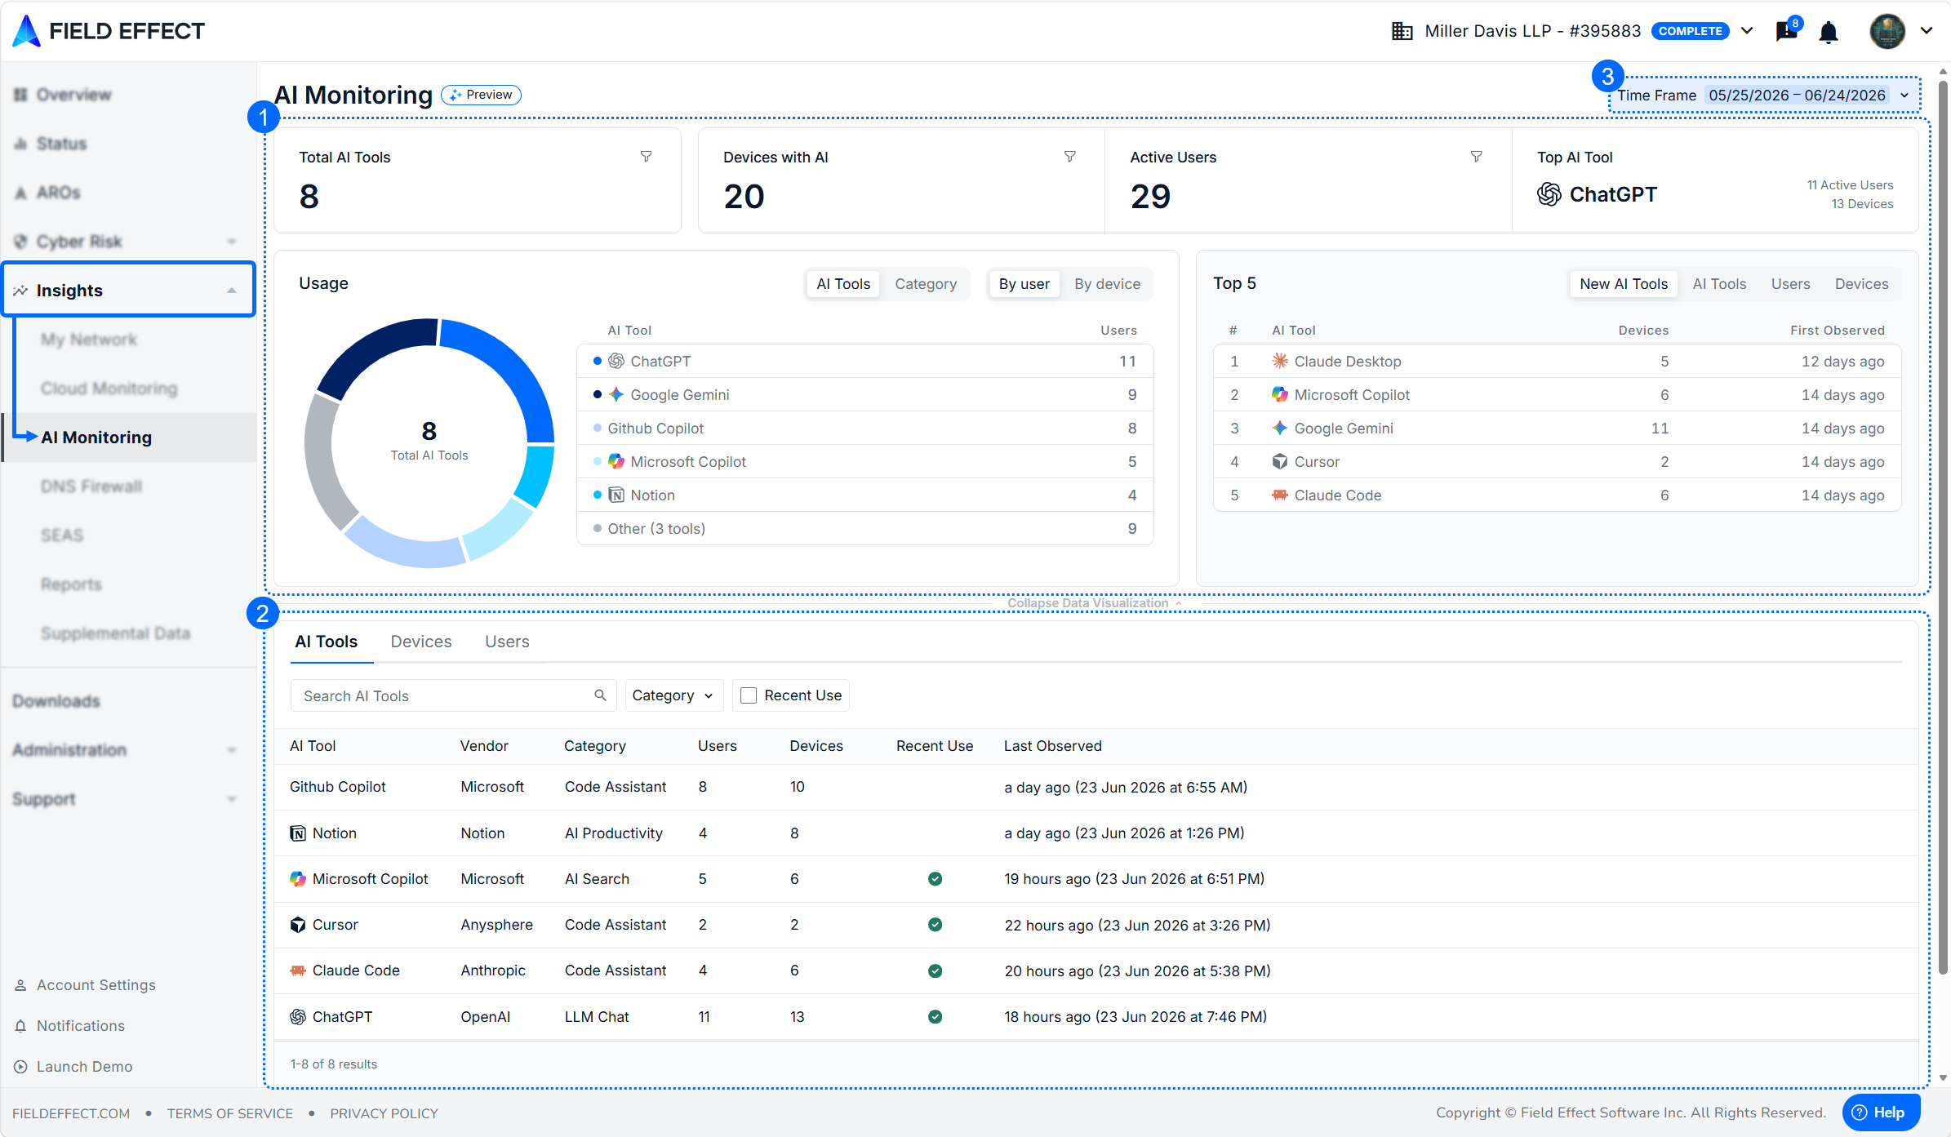Select AI Tools in Top 5 panel
The width and height of the screenshot is (1951, 1137).
[1719, 284]
